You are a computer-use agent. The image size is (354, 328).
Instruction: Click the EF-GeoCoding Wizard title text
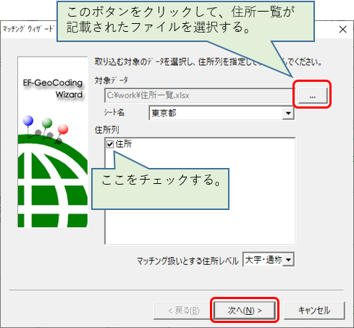click(x=53, y=88)
